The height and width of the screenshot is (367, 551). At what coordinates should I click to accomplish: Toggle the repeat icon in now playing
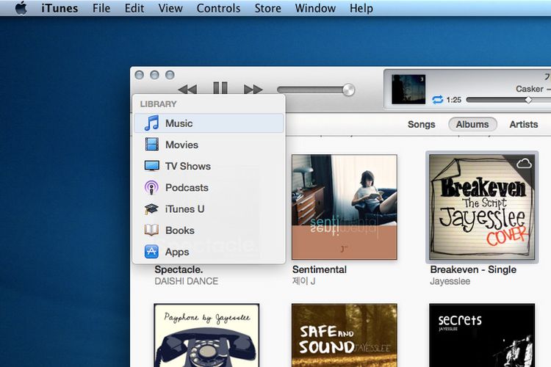click(437, 100)
